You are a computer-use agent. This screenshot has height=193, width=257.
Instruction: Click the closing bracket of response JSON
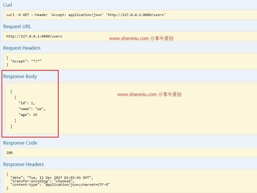tap(11, 126)
